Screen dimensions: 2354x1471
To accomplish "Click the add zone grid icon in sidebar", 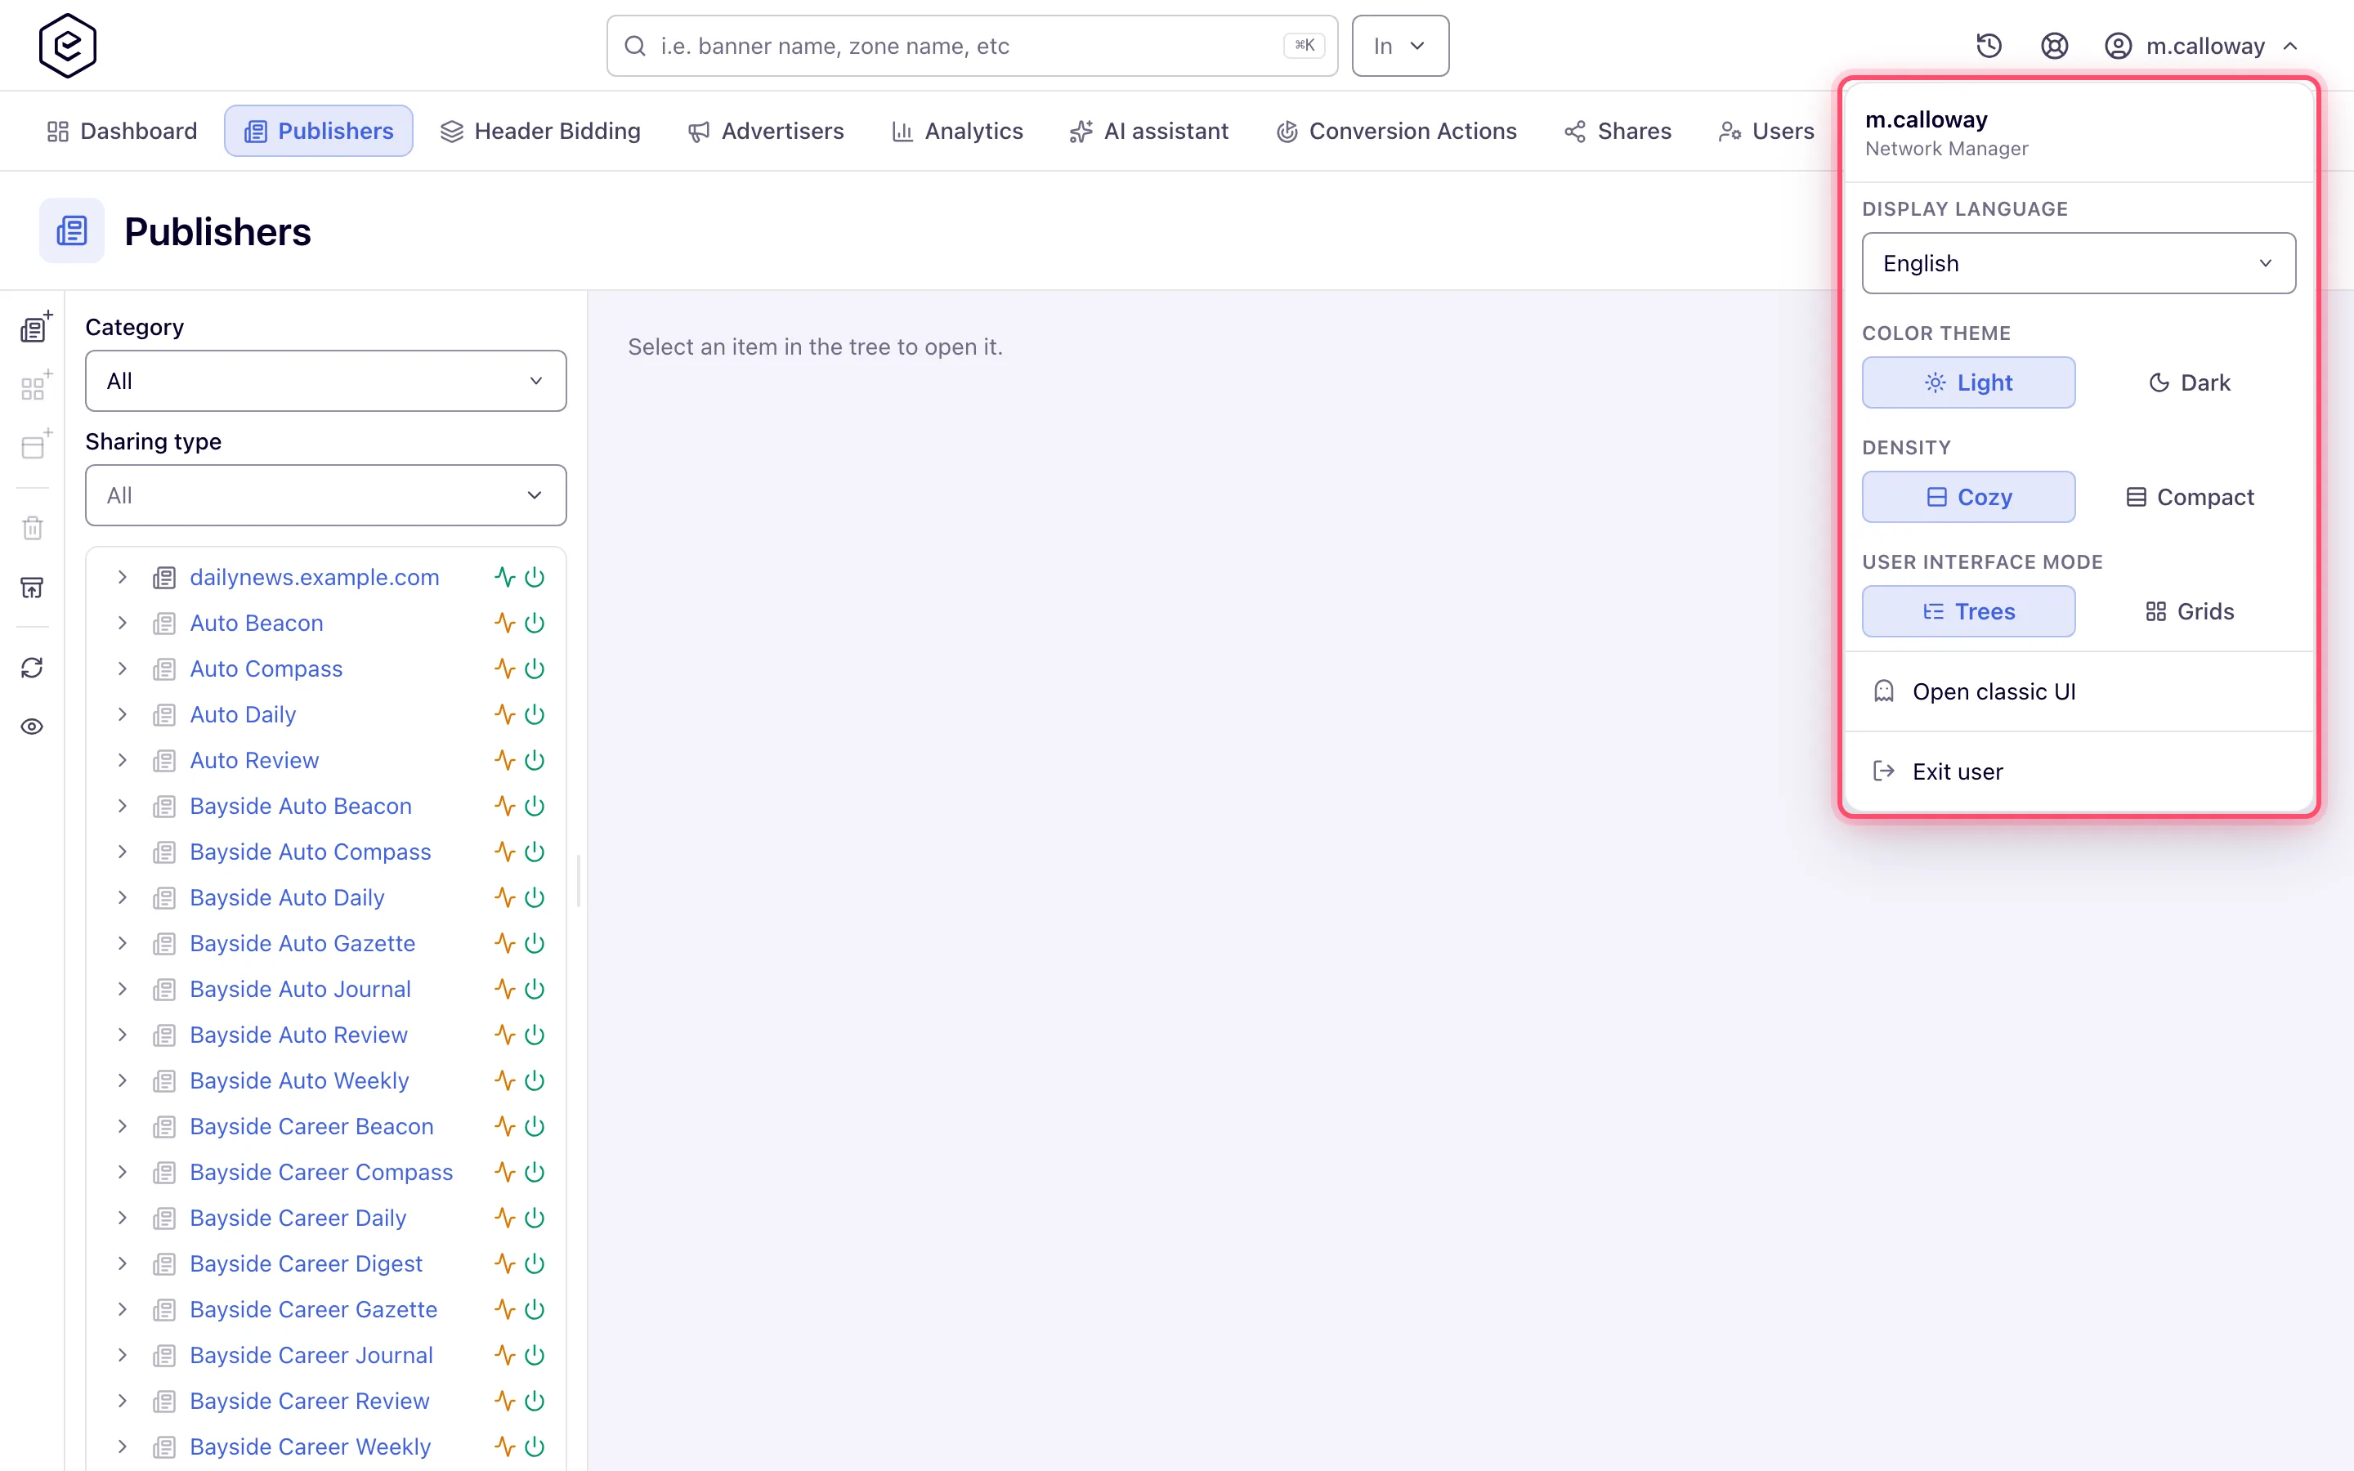I will 34,387.
